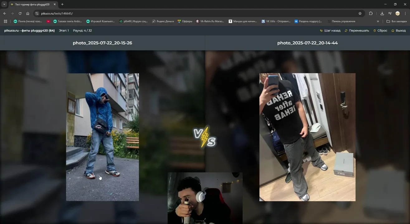
Task: Open site information icon in address bar
Action: point(37,13)
